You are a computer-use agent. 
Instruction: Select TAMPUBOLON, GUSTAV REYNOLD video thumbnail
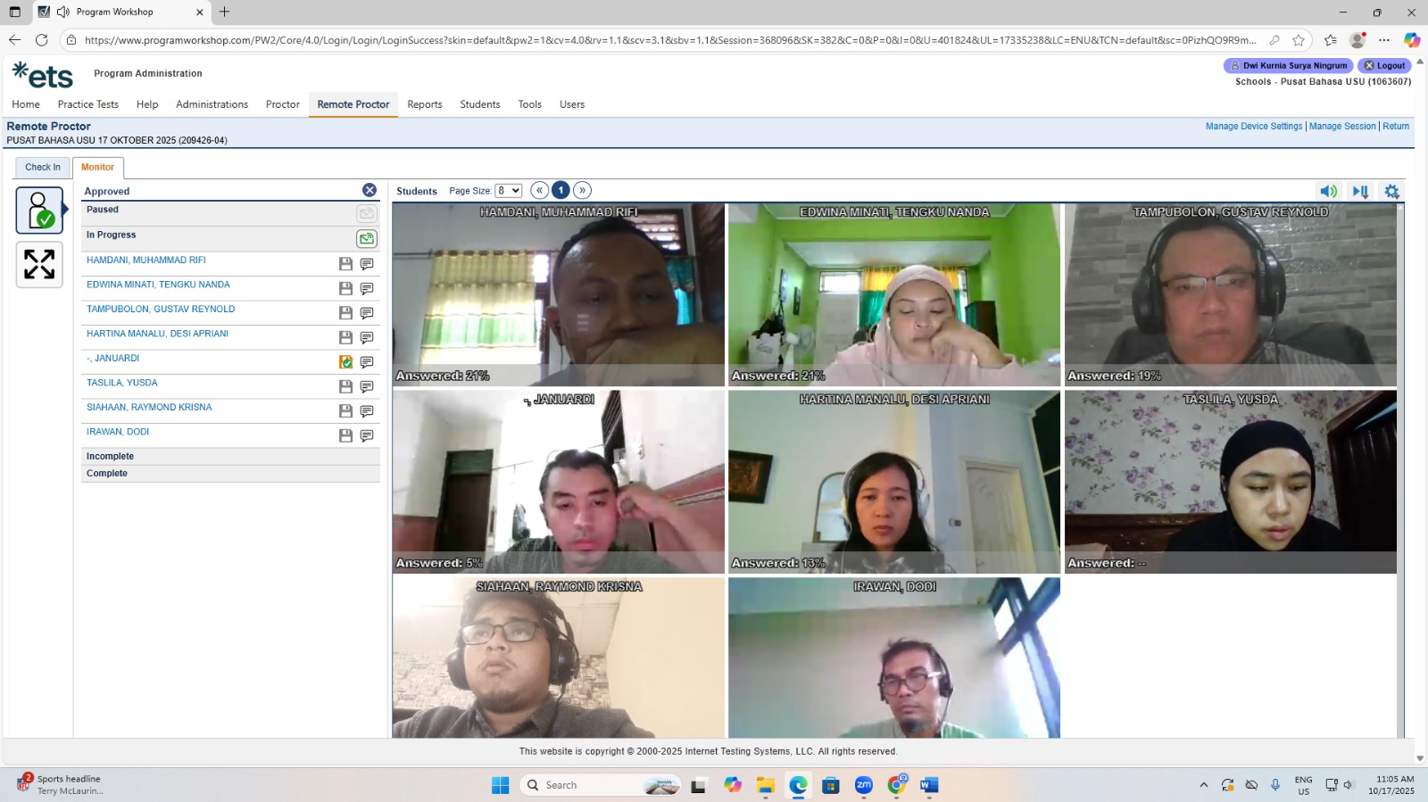coord(1231,294)
